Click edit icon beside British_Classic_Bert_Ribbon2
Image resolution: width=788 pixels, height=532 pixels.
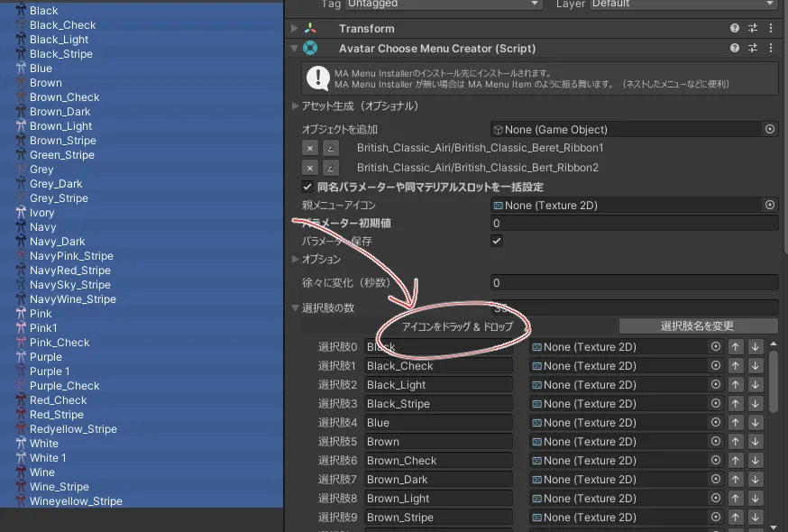pyautogui.click(x=331, y=168)
